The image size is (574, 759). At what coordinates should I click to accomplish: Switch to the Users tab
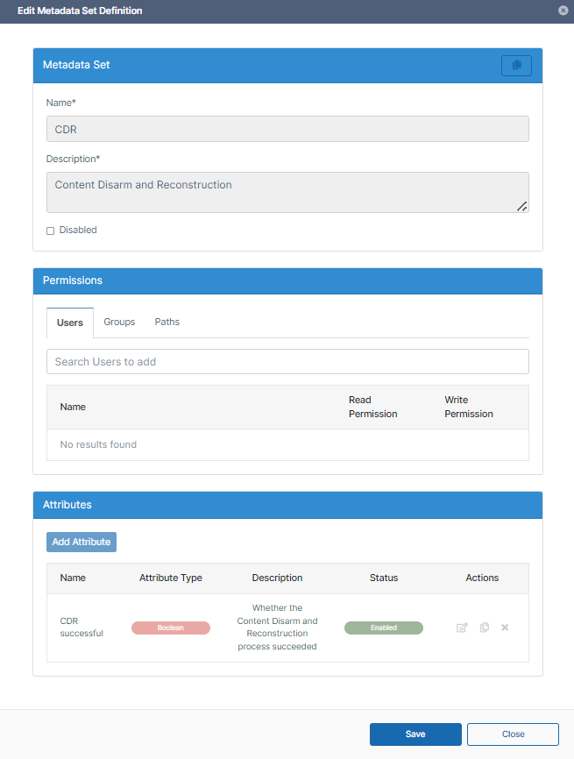(x=70, y=323)
